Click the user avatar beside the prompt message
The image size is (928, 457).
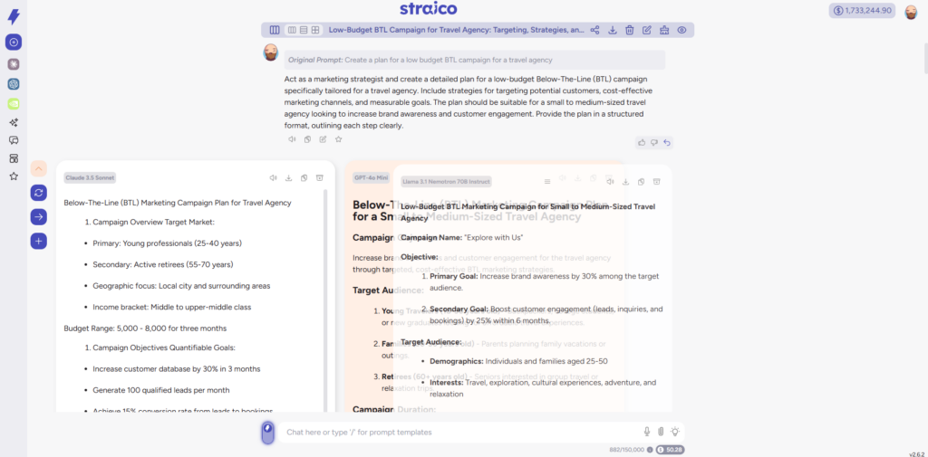pos(270,52)
